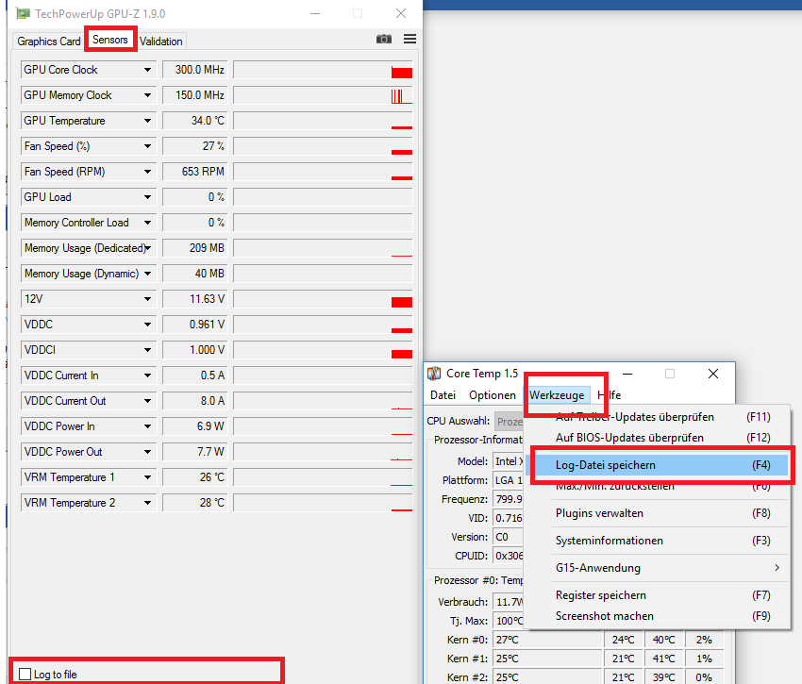Expand the GPU Load dropdown
Screen dimensions: 802x684
(147, 197)
